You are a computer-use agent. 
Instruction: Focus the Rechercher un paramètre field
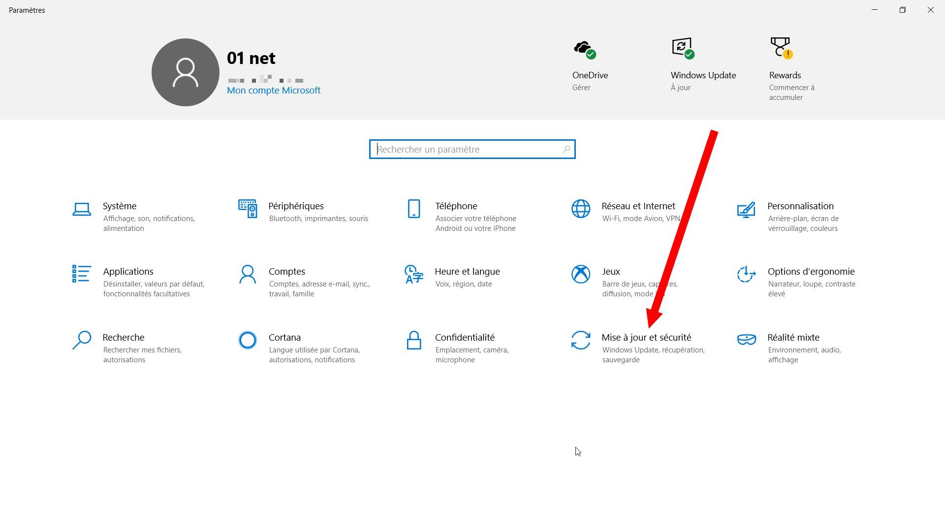472,149
